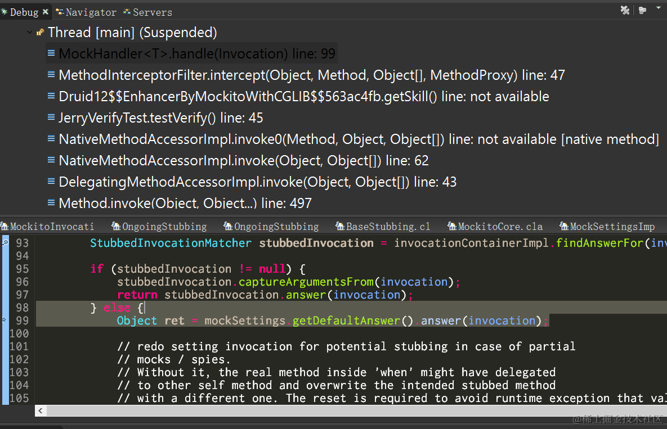This screenshot has width=667, height=429.
Task: Click class file icon on first OngoingStubbing tab
Action: pyautogui.click(x=116, y=227)
